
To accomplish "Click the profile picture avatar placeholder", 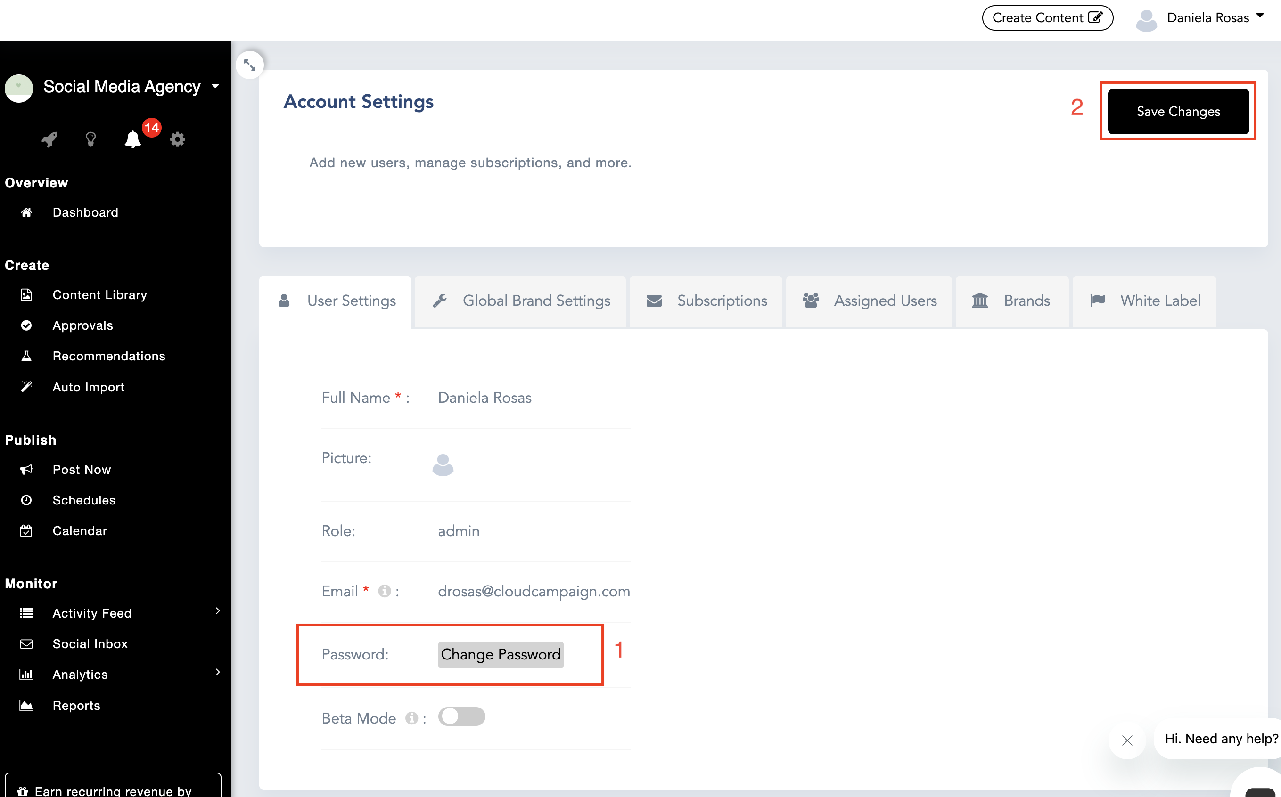I will [x=443, y=465].
